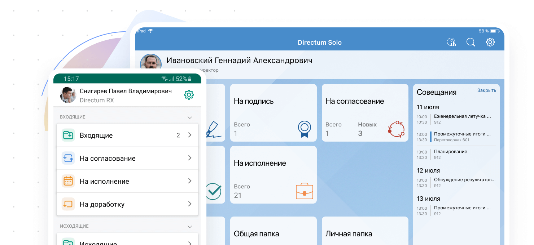Click the orange briefcase icon on На исполнение card
This screenshot has width=534, height=245.
[x=304, y=191]
